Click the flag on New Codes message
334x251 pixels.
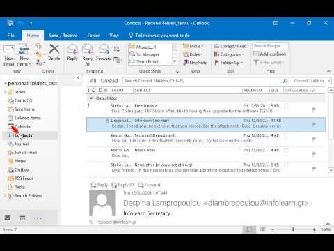(314, 154)
